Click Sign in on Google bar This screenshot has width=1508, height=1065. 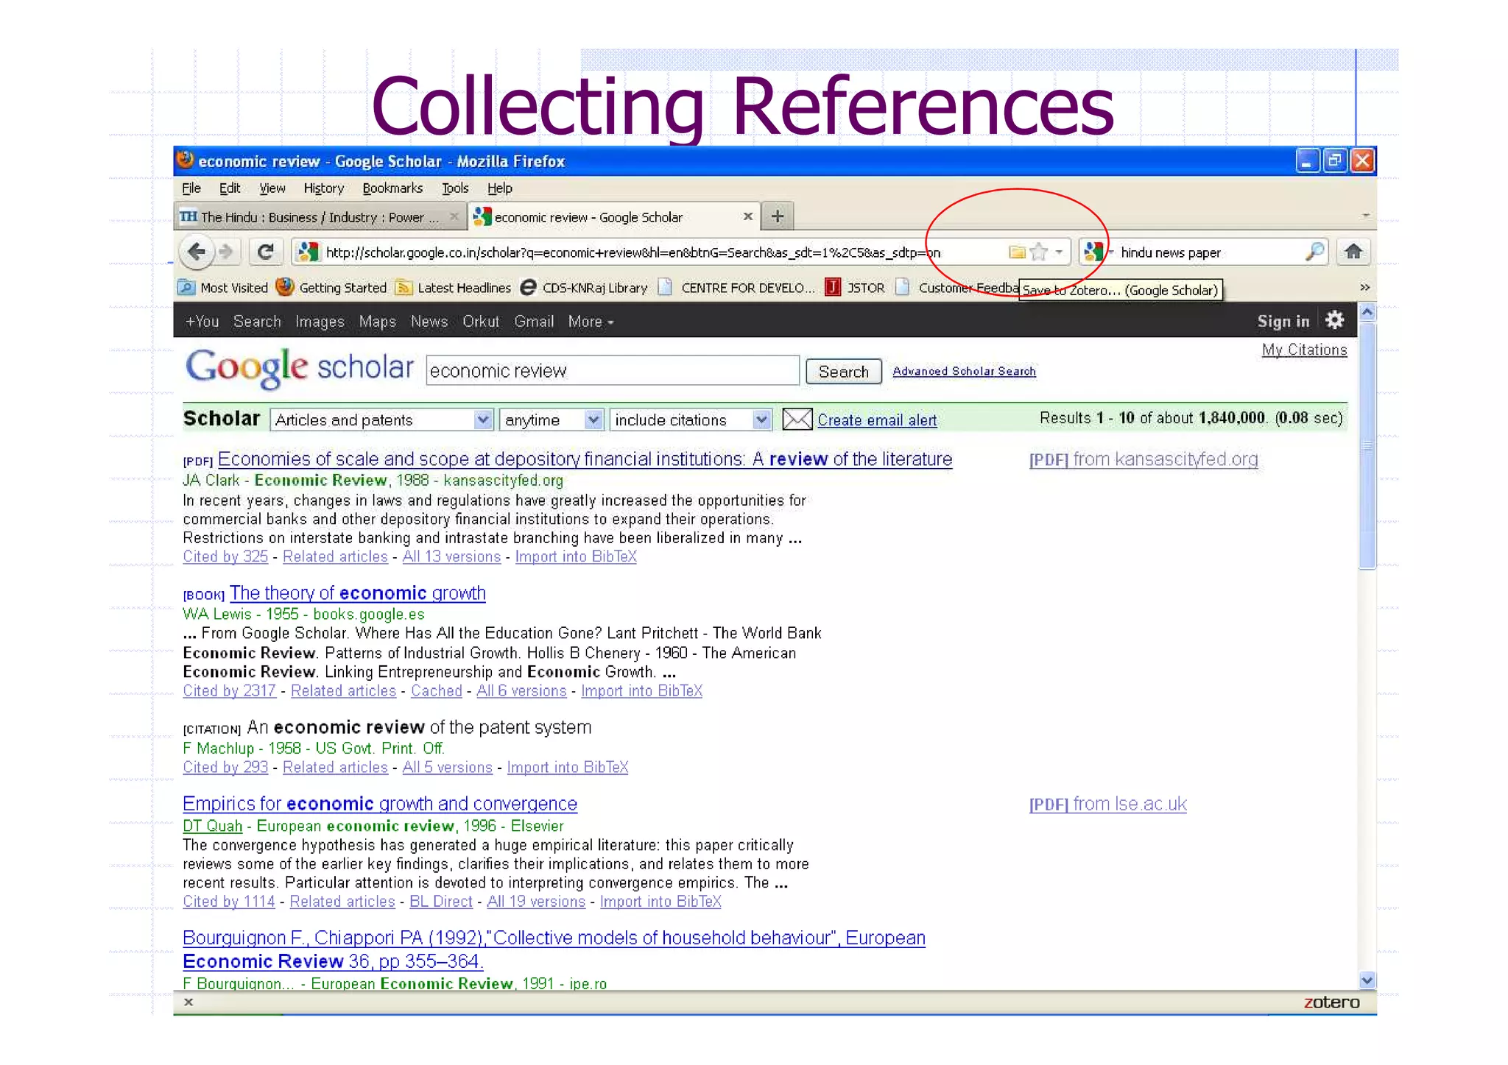(x=1283, y=321)
